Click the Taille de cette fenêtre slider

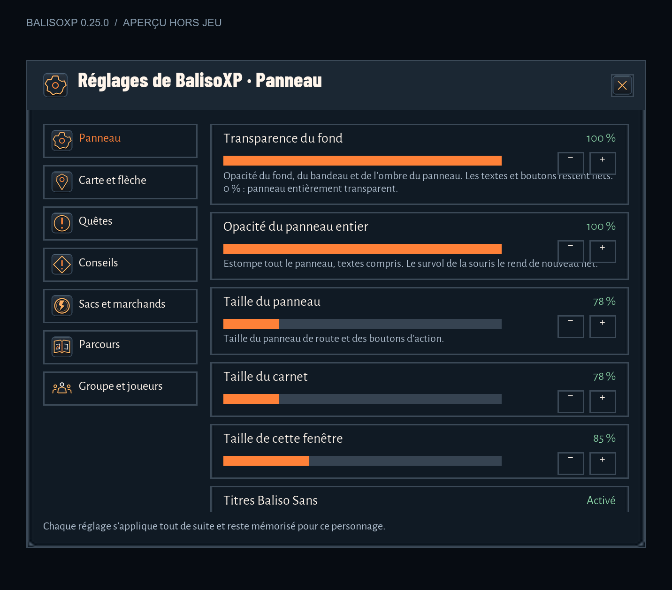pyautogui.click(x=362, y=461)
